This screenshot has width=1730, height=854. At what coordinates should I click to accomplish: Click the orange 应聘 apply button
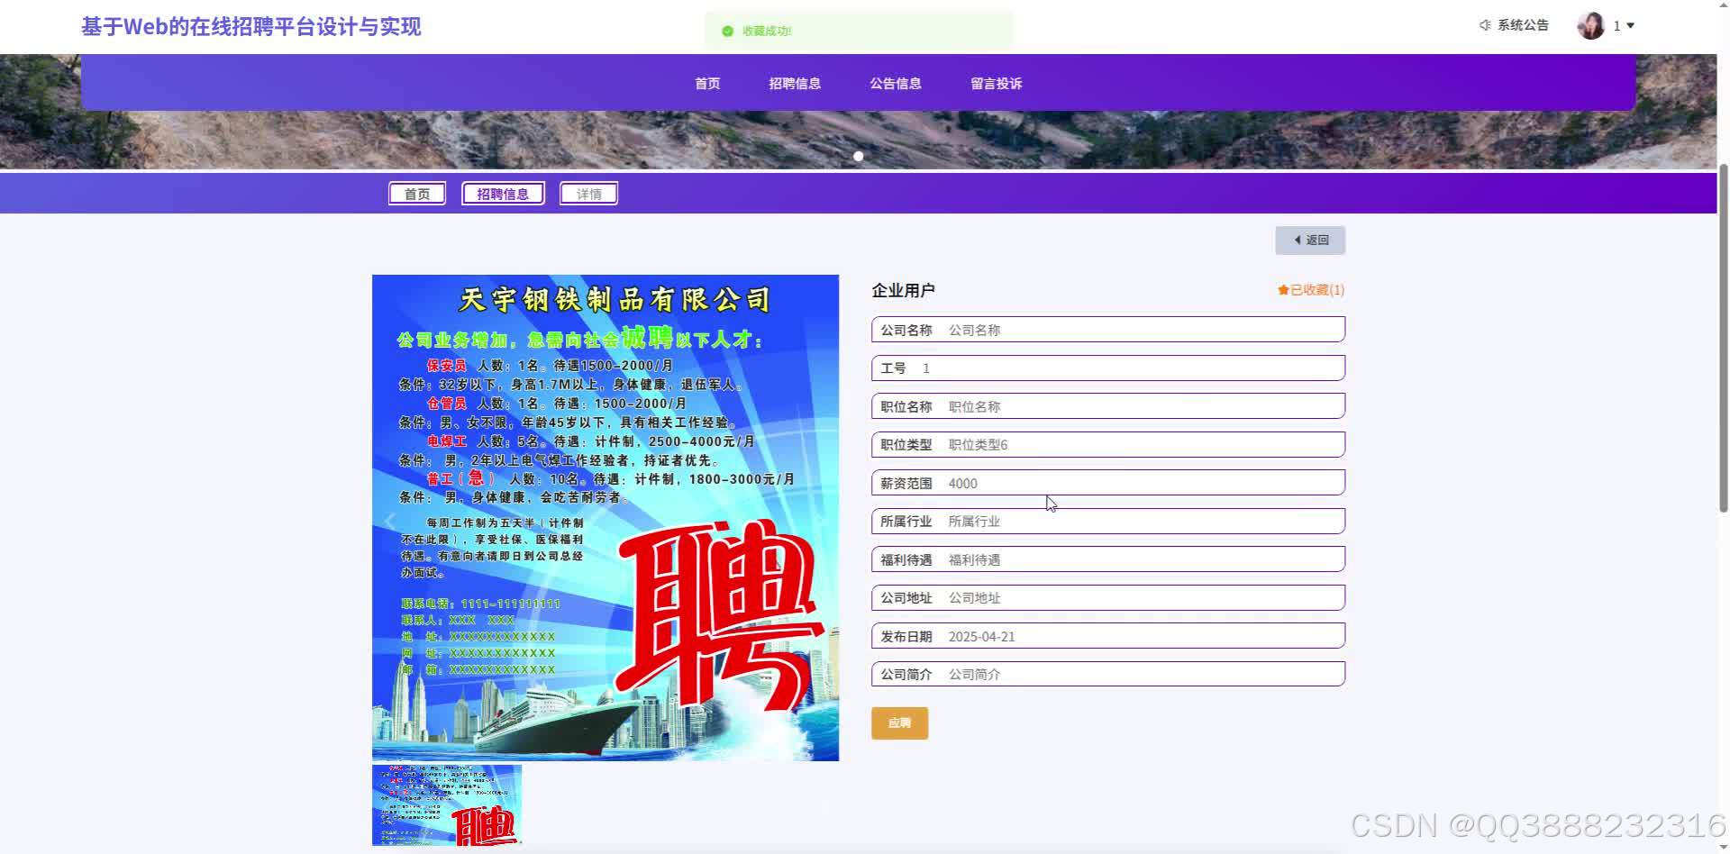point(898,722)
